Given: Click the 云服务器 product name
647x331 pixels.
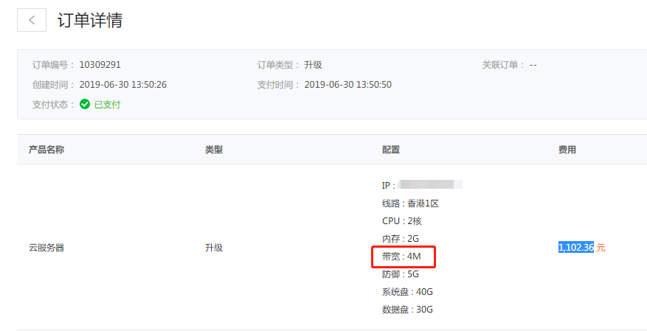Looking at the screenshot, I should point(46,248).
